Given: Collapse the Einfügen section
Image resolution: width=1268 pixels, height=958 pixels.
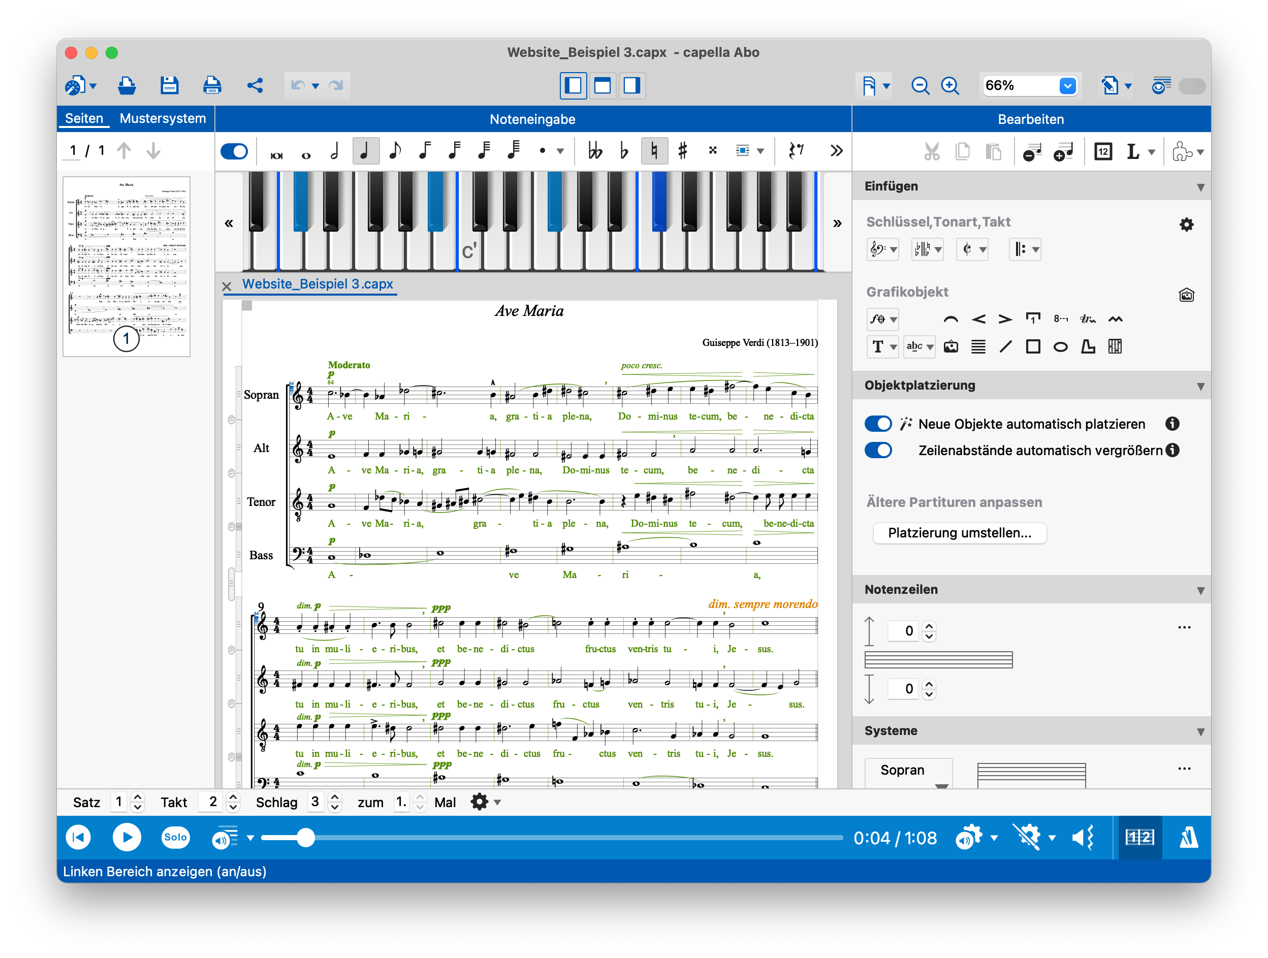Looking at the screenshot, I should [x=1200, y=187].
